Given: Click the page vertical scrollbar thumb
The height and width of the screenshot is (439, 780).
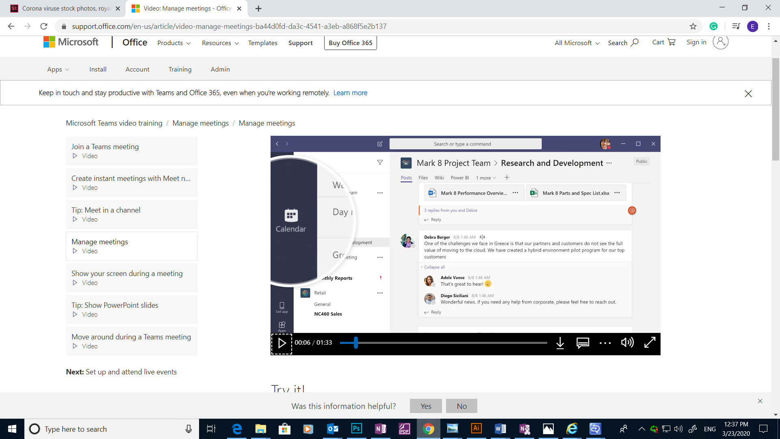Looking at the screenshot, I should 776,110.
